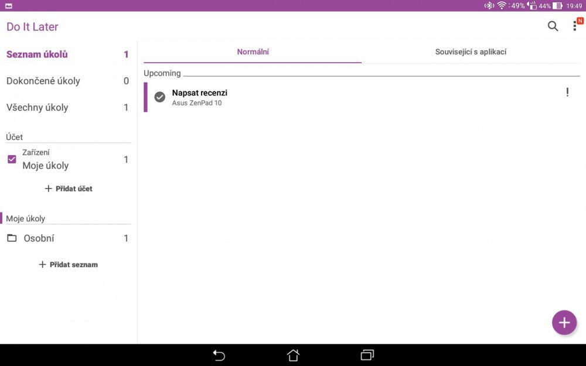Toggle completion circle next to the upcoming task
The image size is (586, 366).
pos(159,97)
